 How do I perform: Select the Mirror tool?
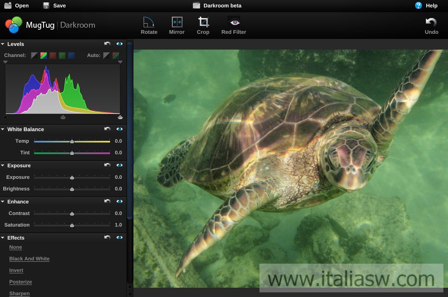click(177, 25)
